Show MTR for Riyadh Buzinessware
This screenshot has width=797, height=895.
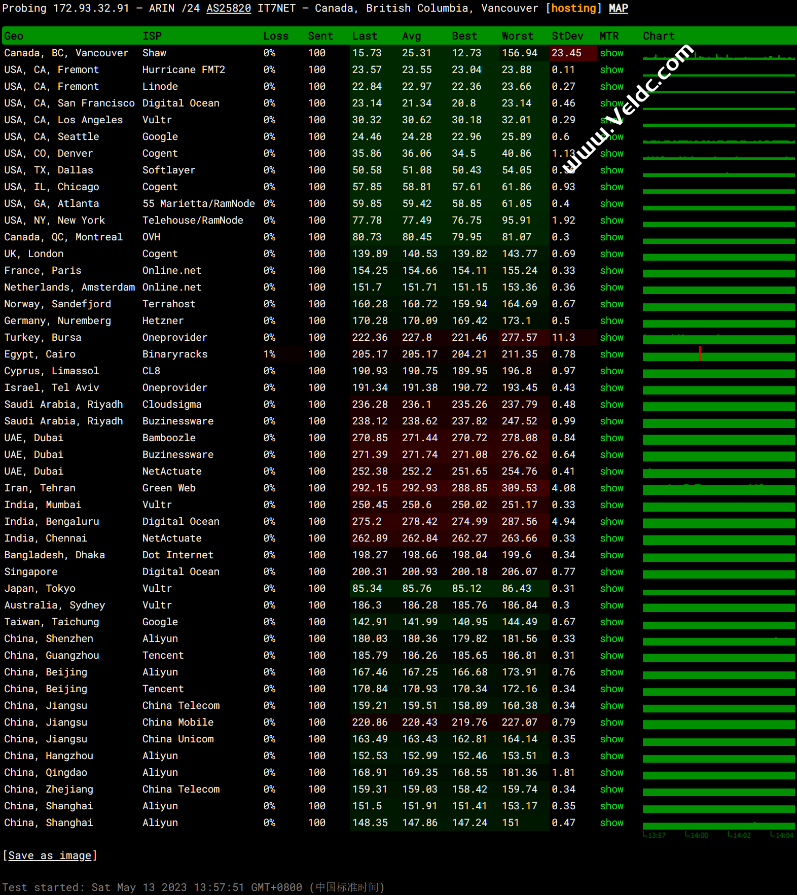click(x=611, y=421)
